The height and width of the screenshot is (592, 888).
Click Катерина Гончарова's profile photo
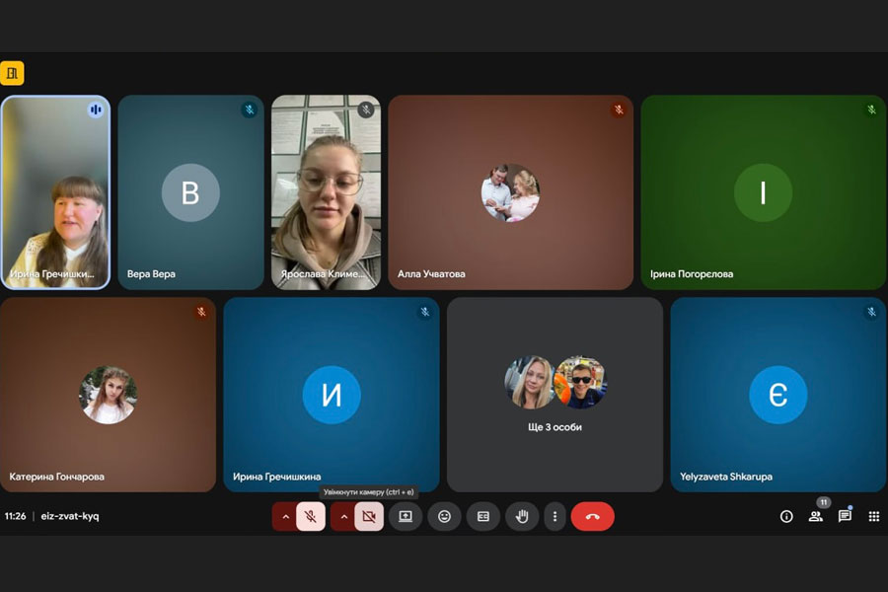(x=108, y=395)
